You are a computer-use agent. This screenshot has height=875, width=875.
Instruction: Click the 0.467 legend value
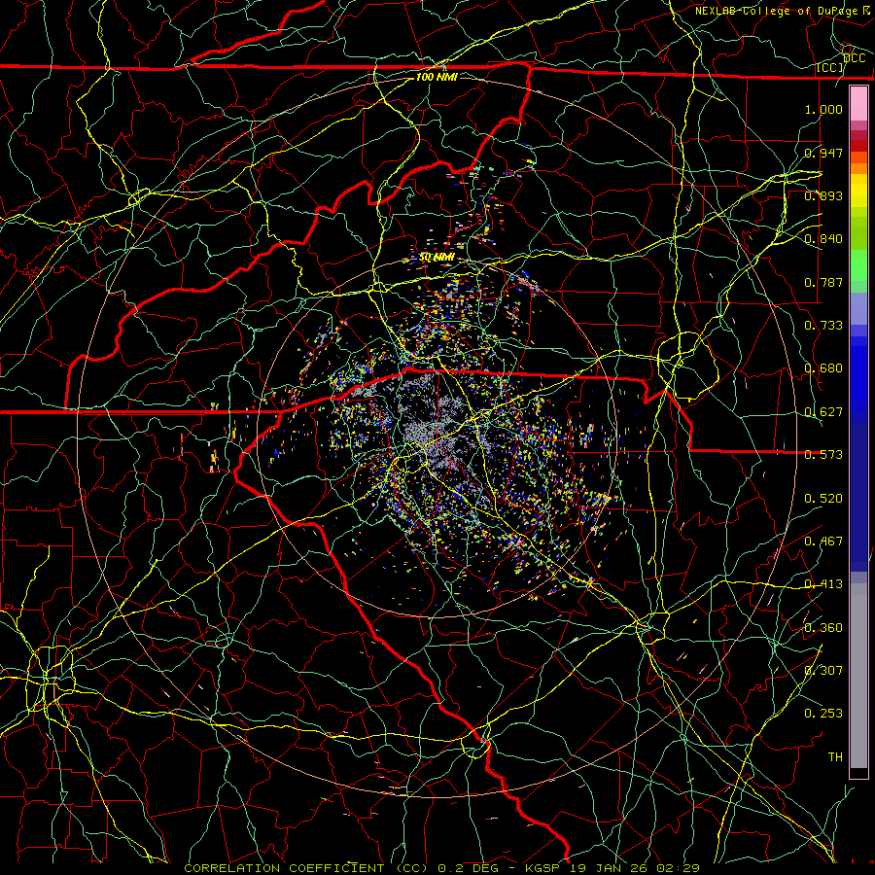[x=823, y=542]
